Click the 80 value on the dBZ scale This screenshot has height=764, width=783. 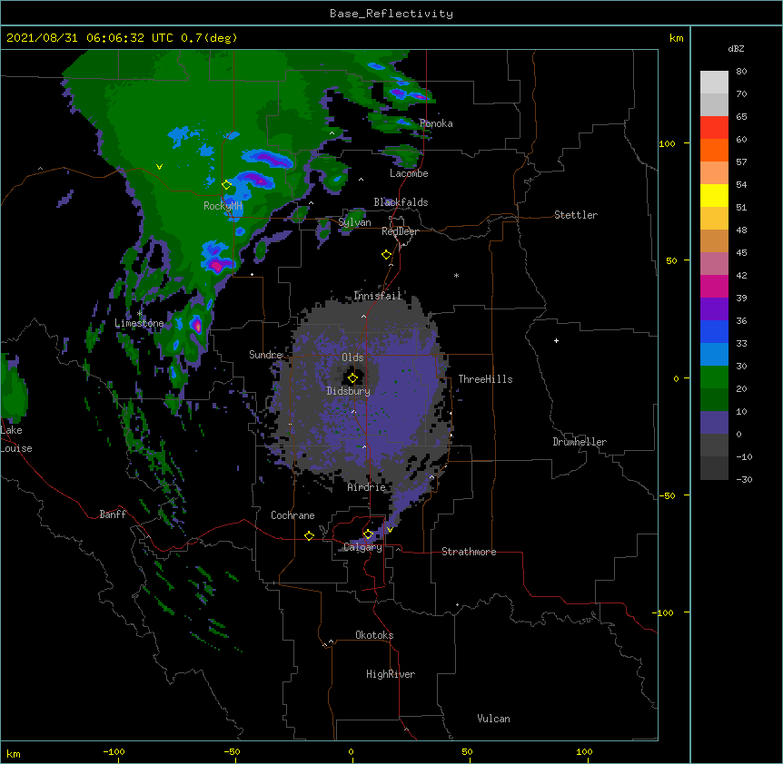click(x=741, y=71)
